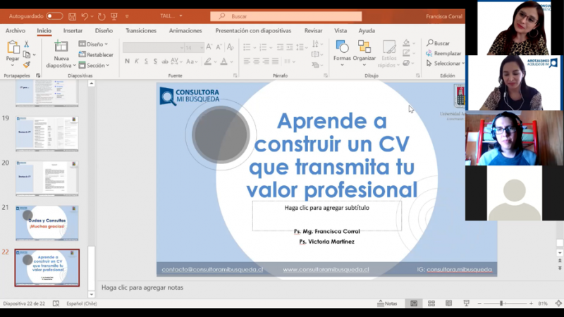Click the Format Painter brush icon
This screenshot has height=317, width=564.
[x=27, y=65]
